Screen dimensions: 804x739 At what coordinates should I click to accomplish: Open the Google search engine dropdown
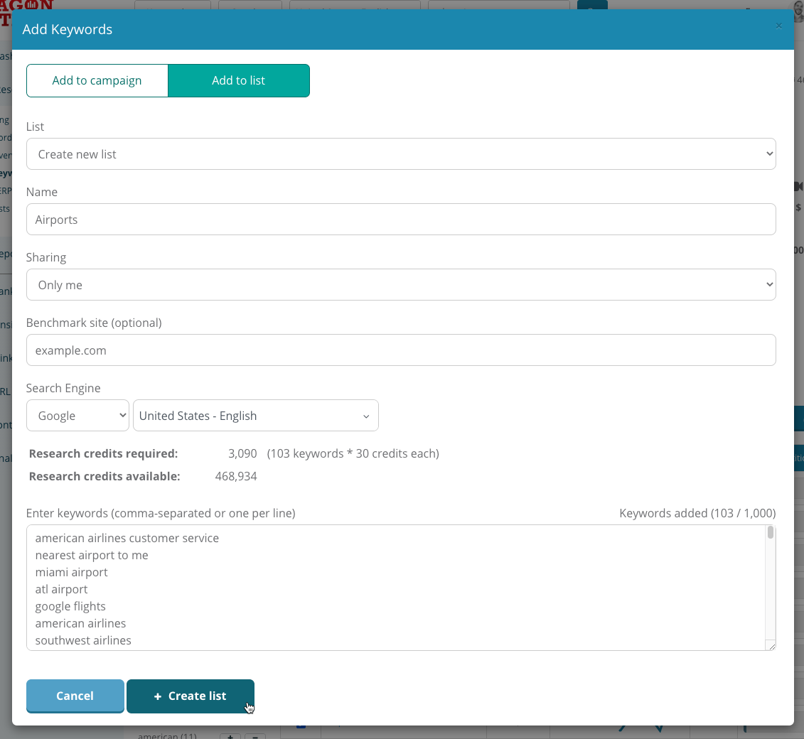click(77, 416)
